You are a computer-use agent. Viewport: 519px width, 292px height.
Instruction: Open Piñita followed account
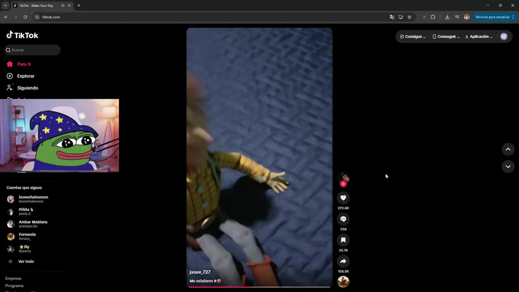(x=21, y=211)
